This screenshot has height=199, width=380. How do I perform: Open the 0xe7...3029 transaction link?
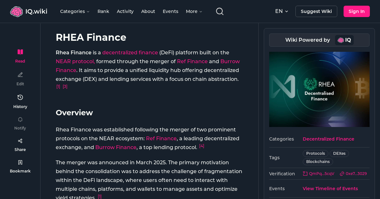(353, 173)
